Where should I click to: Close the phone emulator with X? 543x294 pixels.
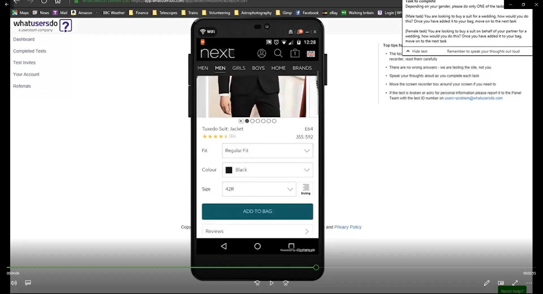click(x=315, y=32)
